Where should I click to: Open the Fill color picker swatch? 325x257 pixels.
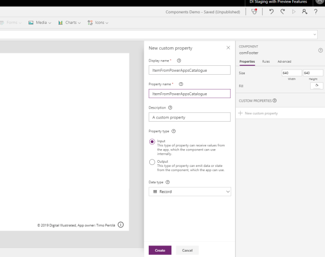316,85
